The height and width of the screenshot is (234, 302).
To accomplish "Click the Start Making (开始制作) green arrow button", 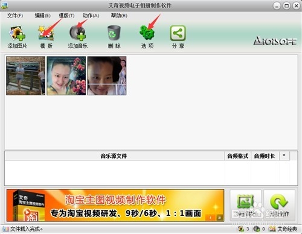I will coord(279,205).
